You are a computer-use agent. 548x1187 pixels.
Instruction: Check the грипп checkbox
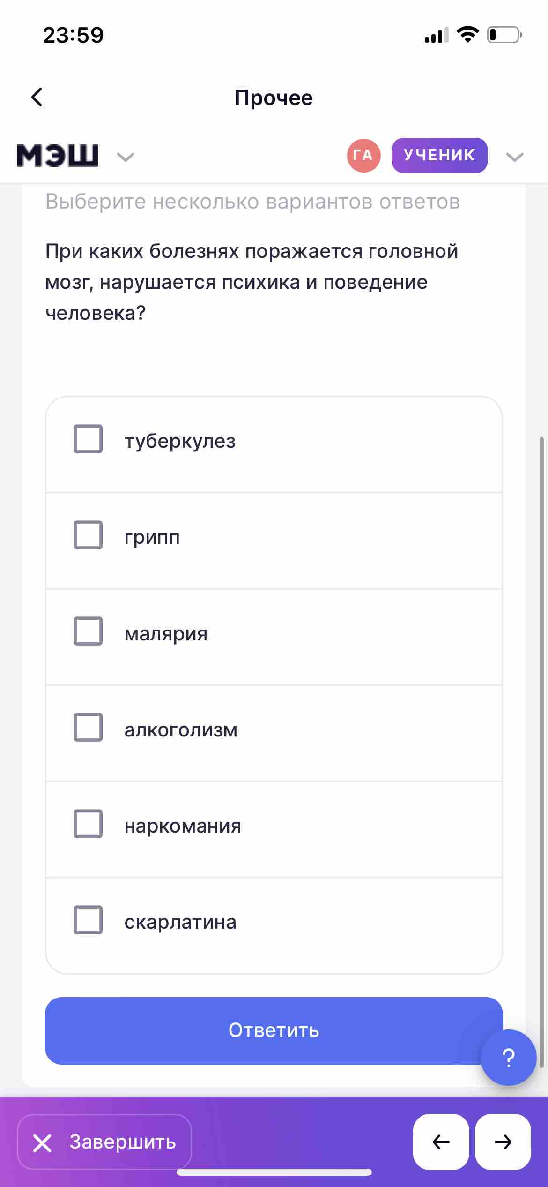(88, 535)
